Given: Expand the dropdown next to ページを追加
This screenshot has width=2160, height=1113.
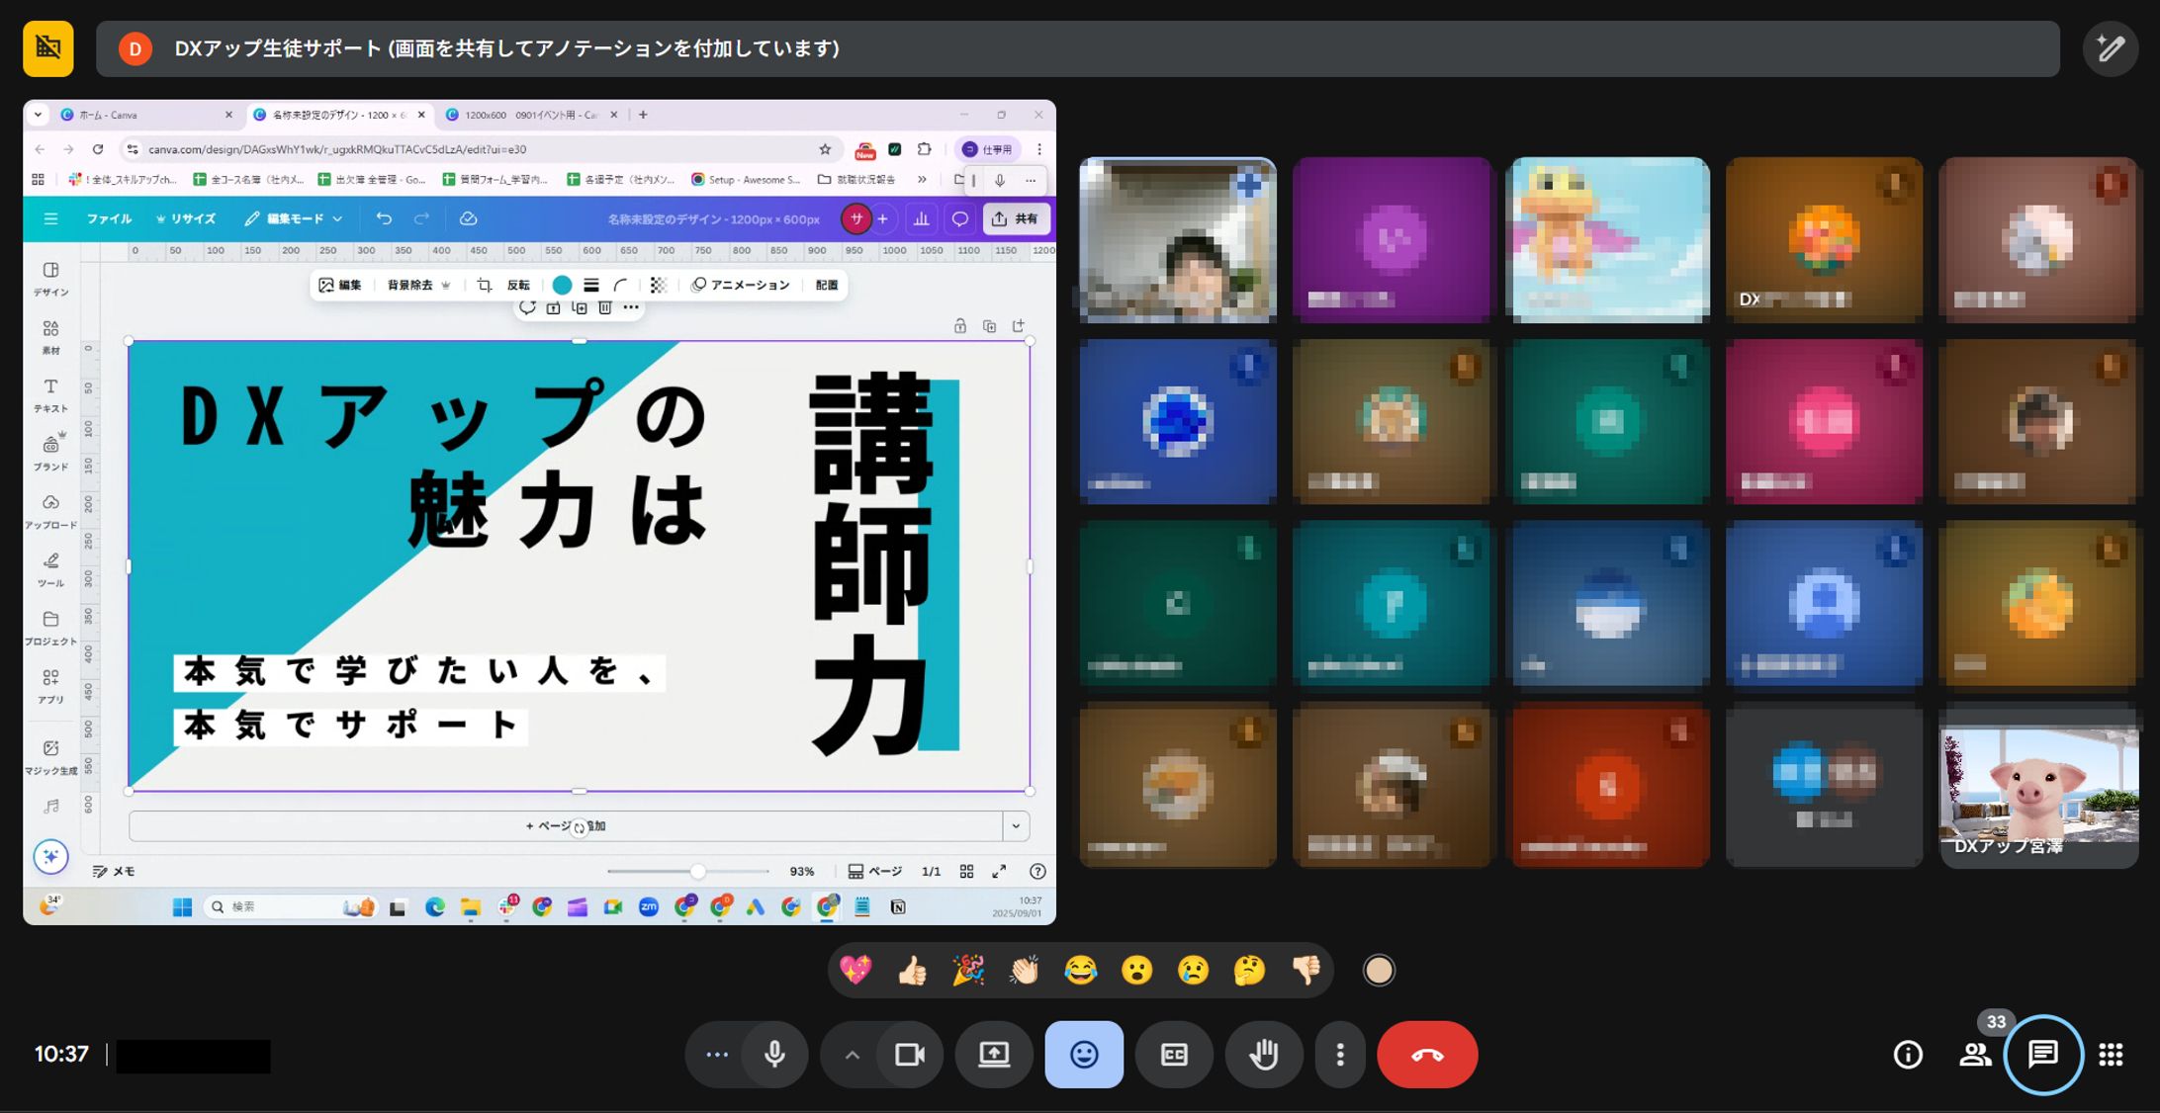Looking at the screenshot, I should 1016,825.
